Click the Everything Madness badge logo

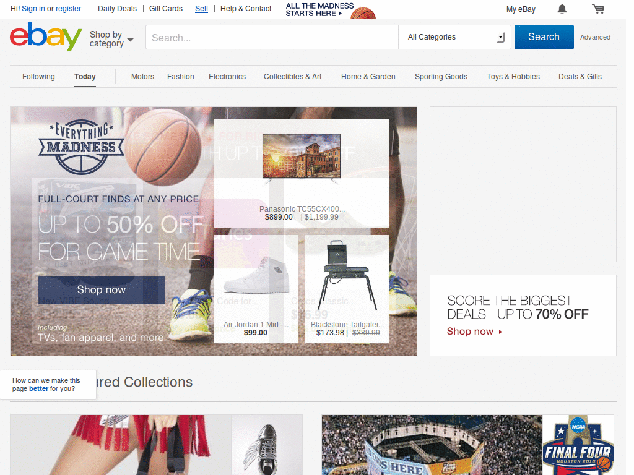[x=82, y=147]
